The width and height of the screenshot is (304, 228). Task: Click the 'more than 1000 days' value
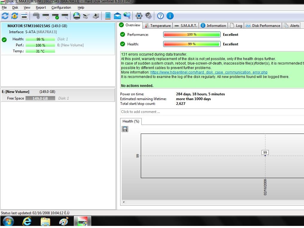(193, 99)
